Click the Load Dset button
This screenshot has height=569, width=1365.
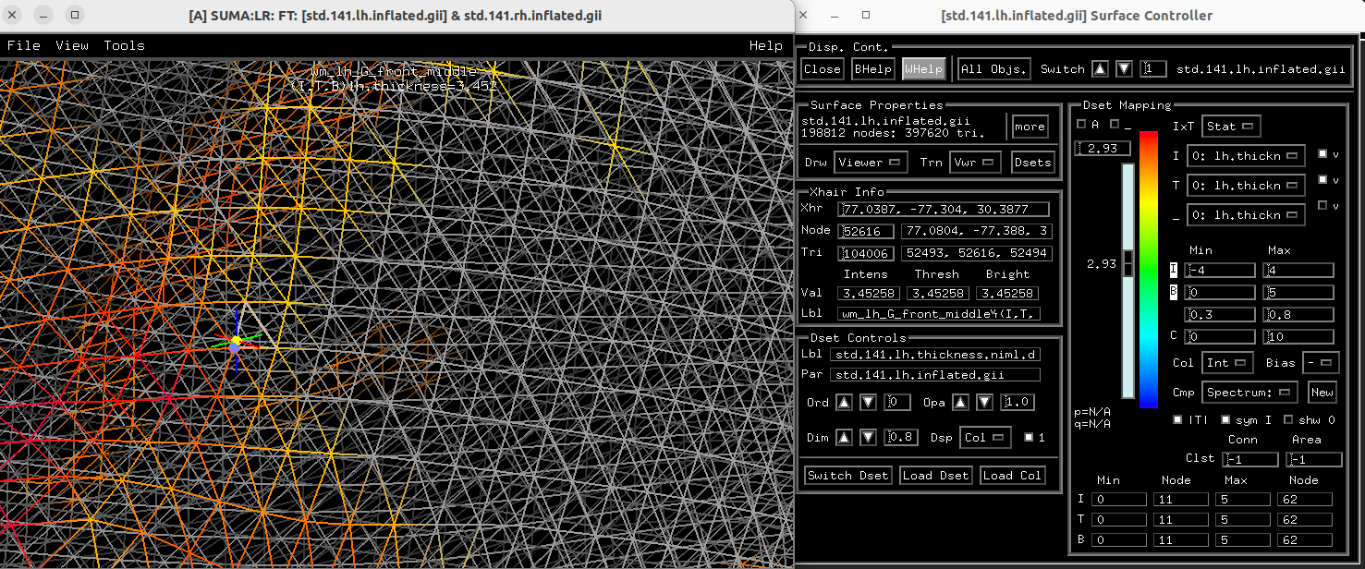[x=934, y=476]
